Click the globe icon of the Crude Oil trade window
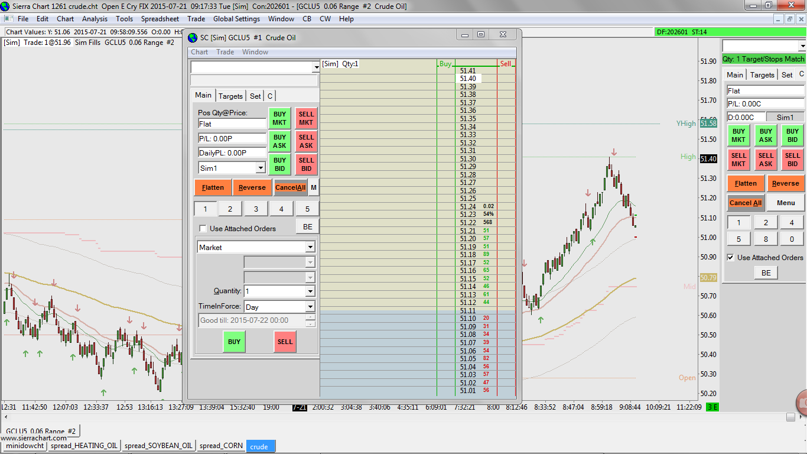Image resolution: width=807 pixels, height=454 pixels. coord(193,38)
